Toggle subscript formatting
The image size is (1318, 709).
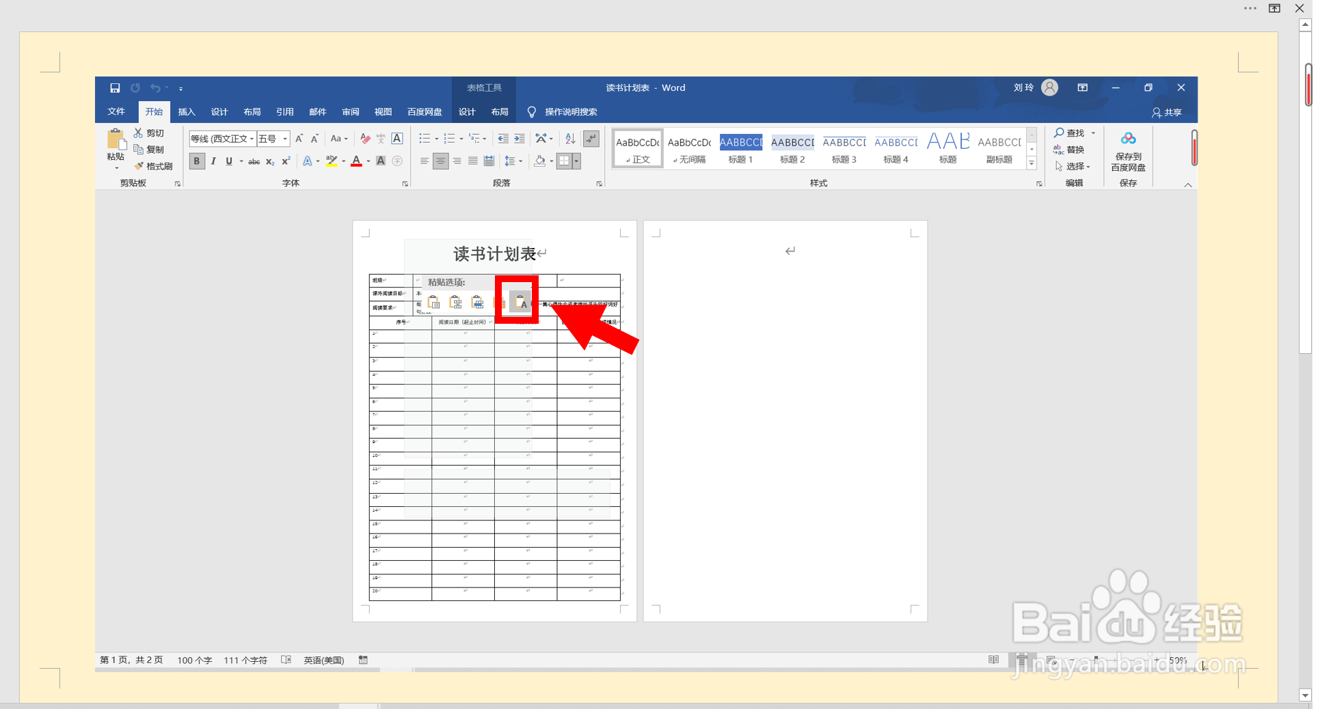click(x=270, y=161)
